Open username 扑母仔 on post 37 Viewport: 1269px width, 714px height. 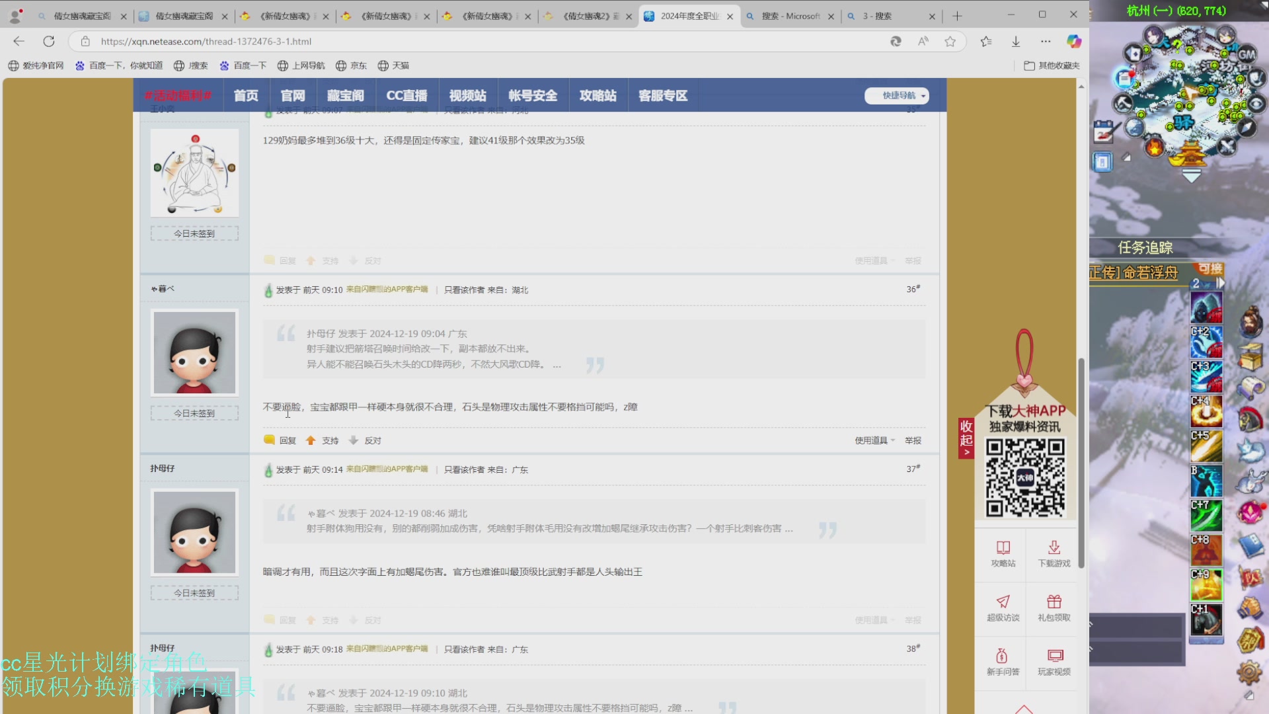(162, 468)
